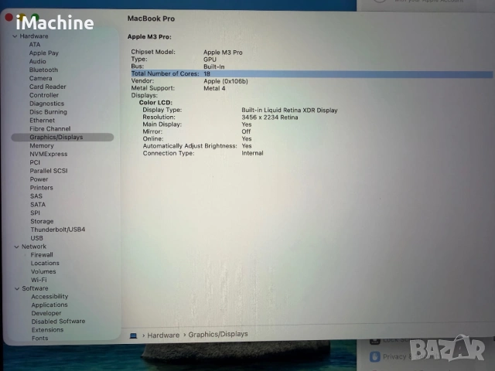Viewport: 495px width, 371px height.
Task: Select Card Reader in the sidebar
Action: pyautogui.click(x=48, y=87)
